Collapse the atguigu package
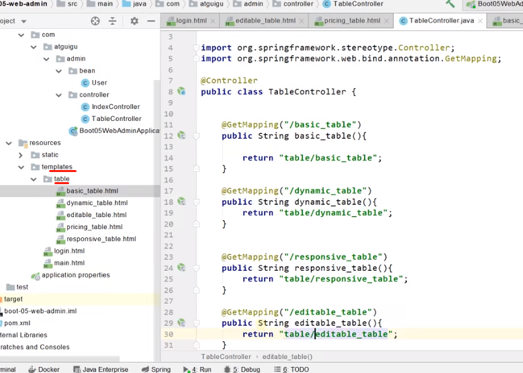This screenshot has height=373, width=523. click(x=34, y=47)
